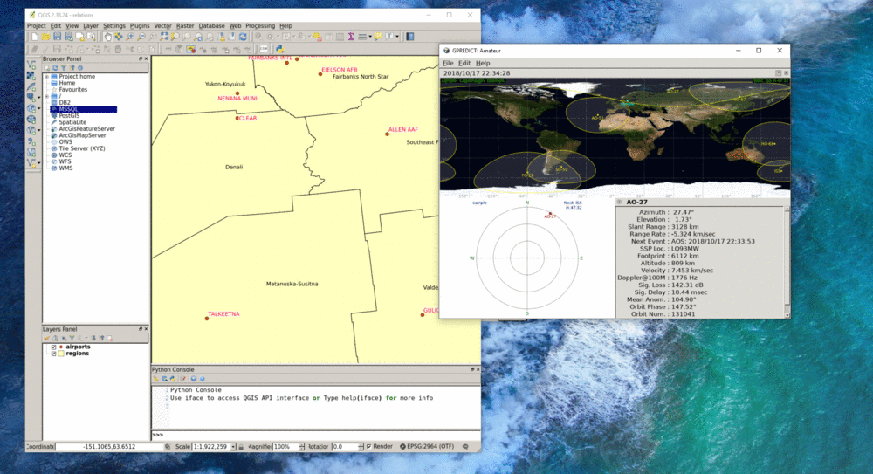Select PostGIS in the Browser Panel

[x=71, y=115]
